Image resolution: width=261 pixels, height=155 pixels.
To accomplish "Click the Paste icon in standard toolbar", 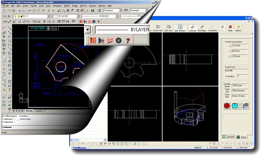I will [x=39, y=10].
